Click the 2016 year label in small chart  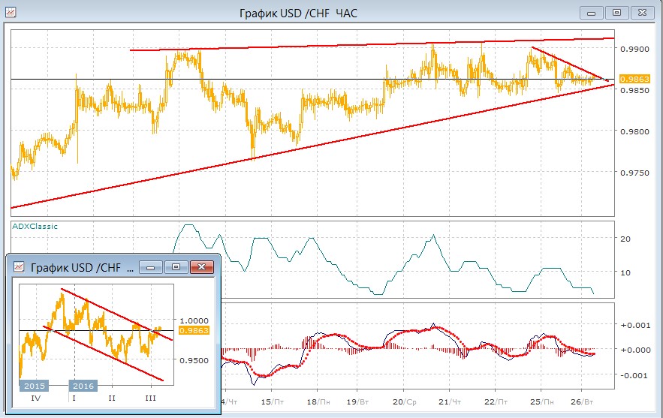pos(83,386)
